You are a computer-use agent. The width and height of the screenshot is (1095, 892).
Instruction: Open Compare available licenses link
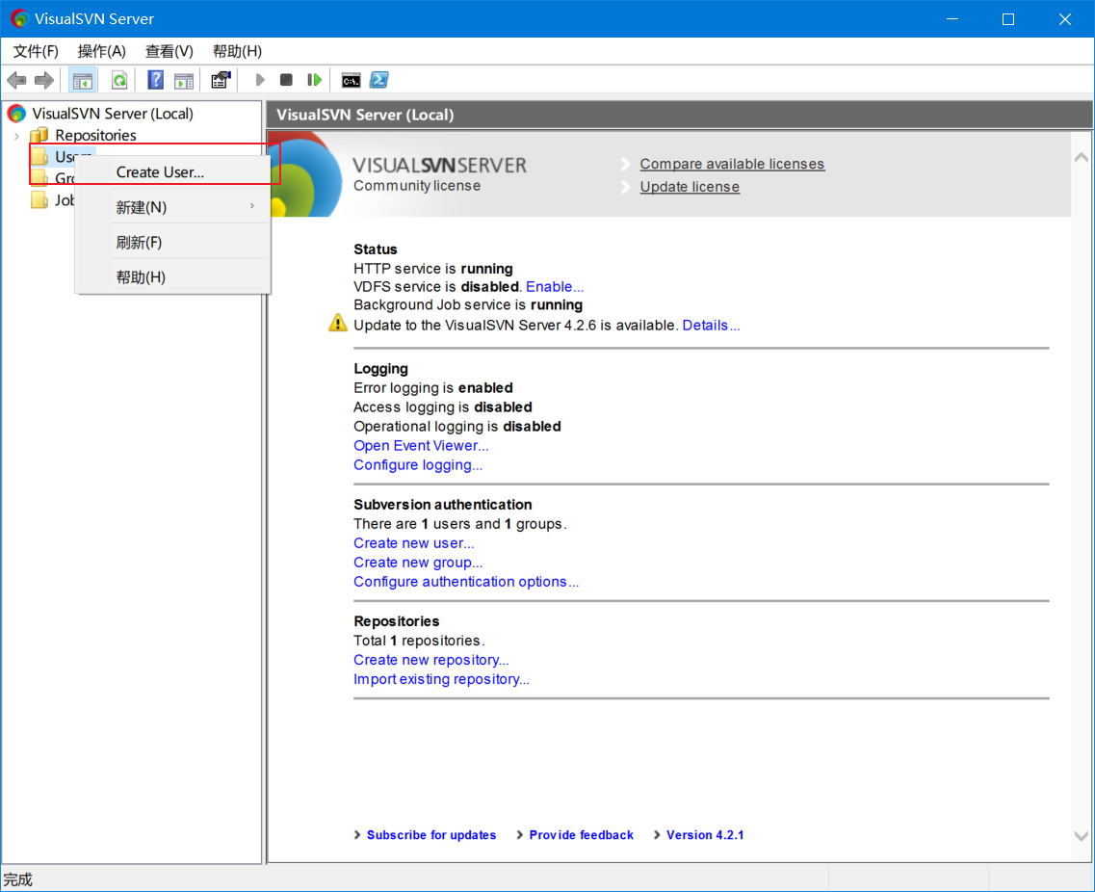[732, 164]
